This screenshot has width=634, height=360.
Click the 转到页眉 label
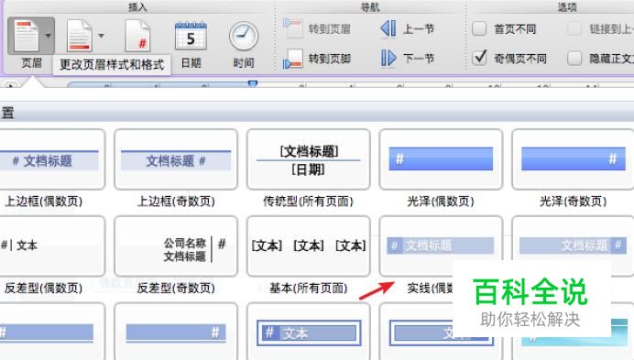tap(330, 29)
